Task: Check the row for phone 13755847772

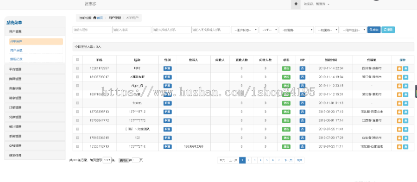Action: pos(77,120)
